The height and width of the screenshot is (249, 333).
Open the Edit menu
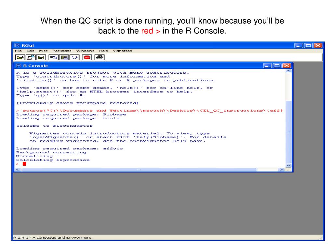(x=30, y=51)
